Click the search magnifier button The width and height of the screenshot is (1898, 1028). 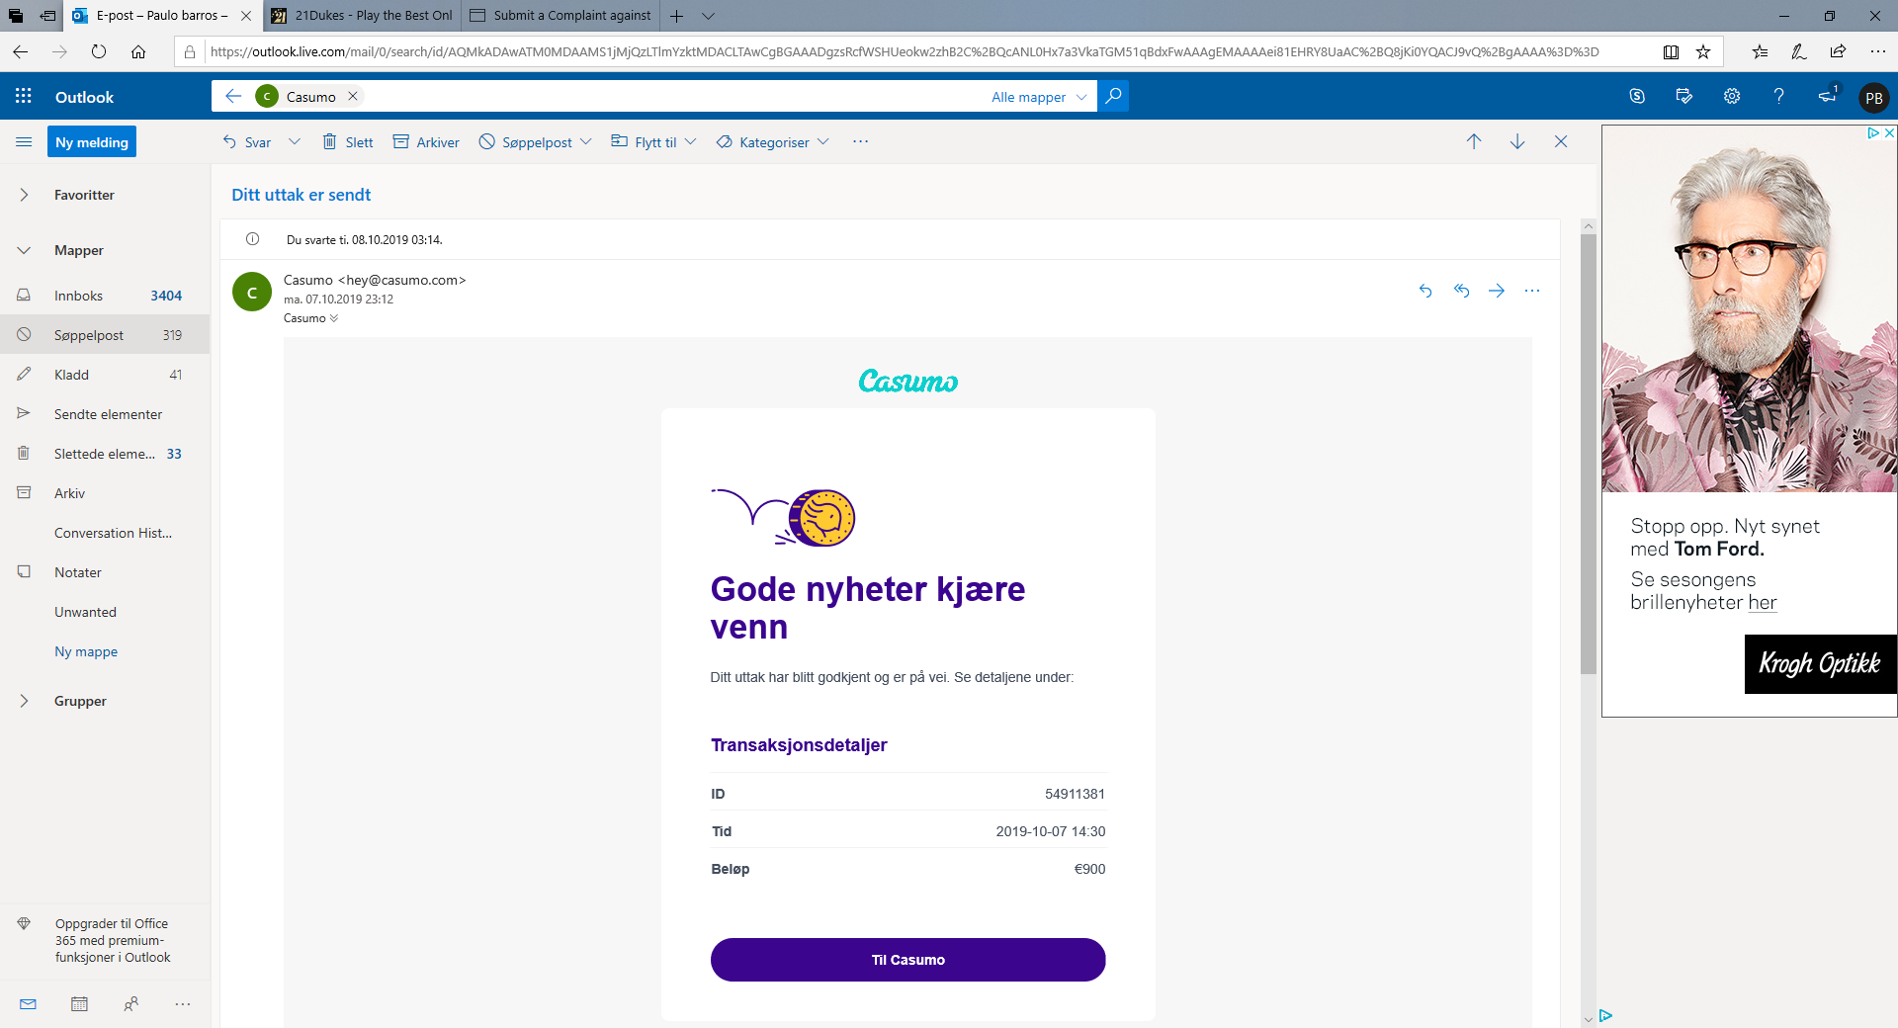pos(1113,96)
